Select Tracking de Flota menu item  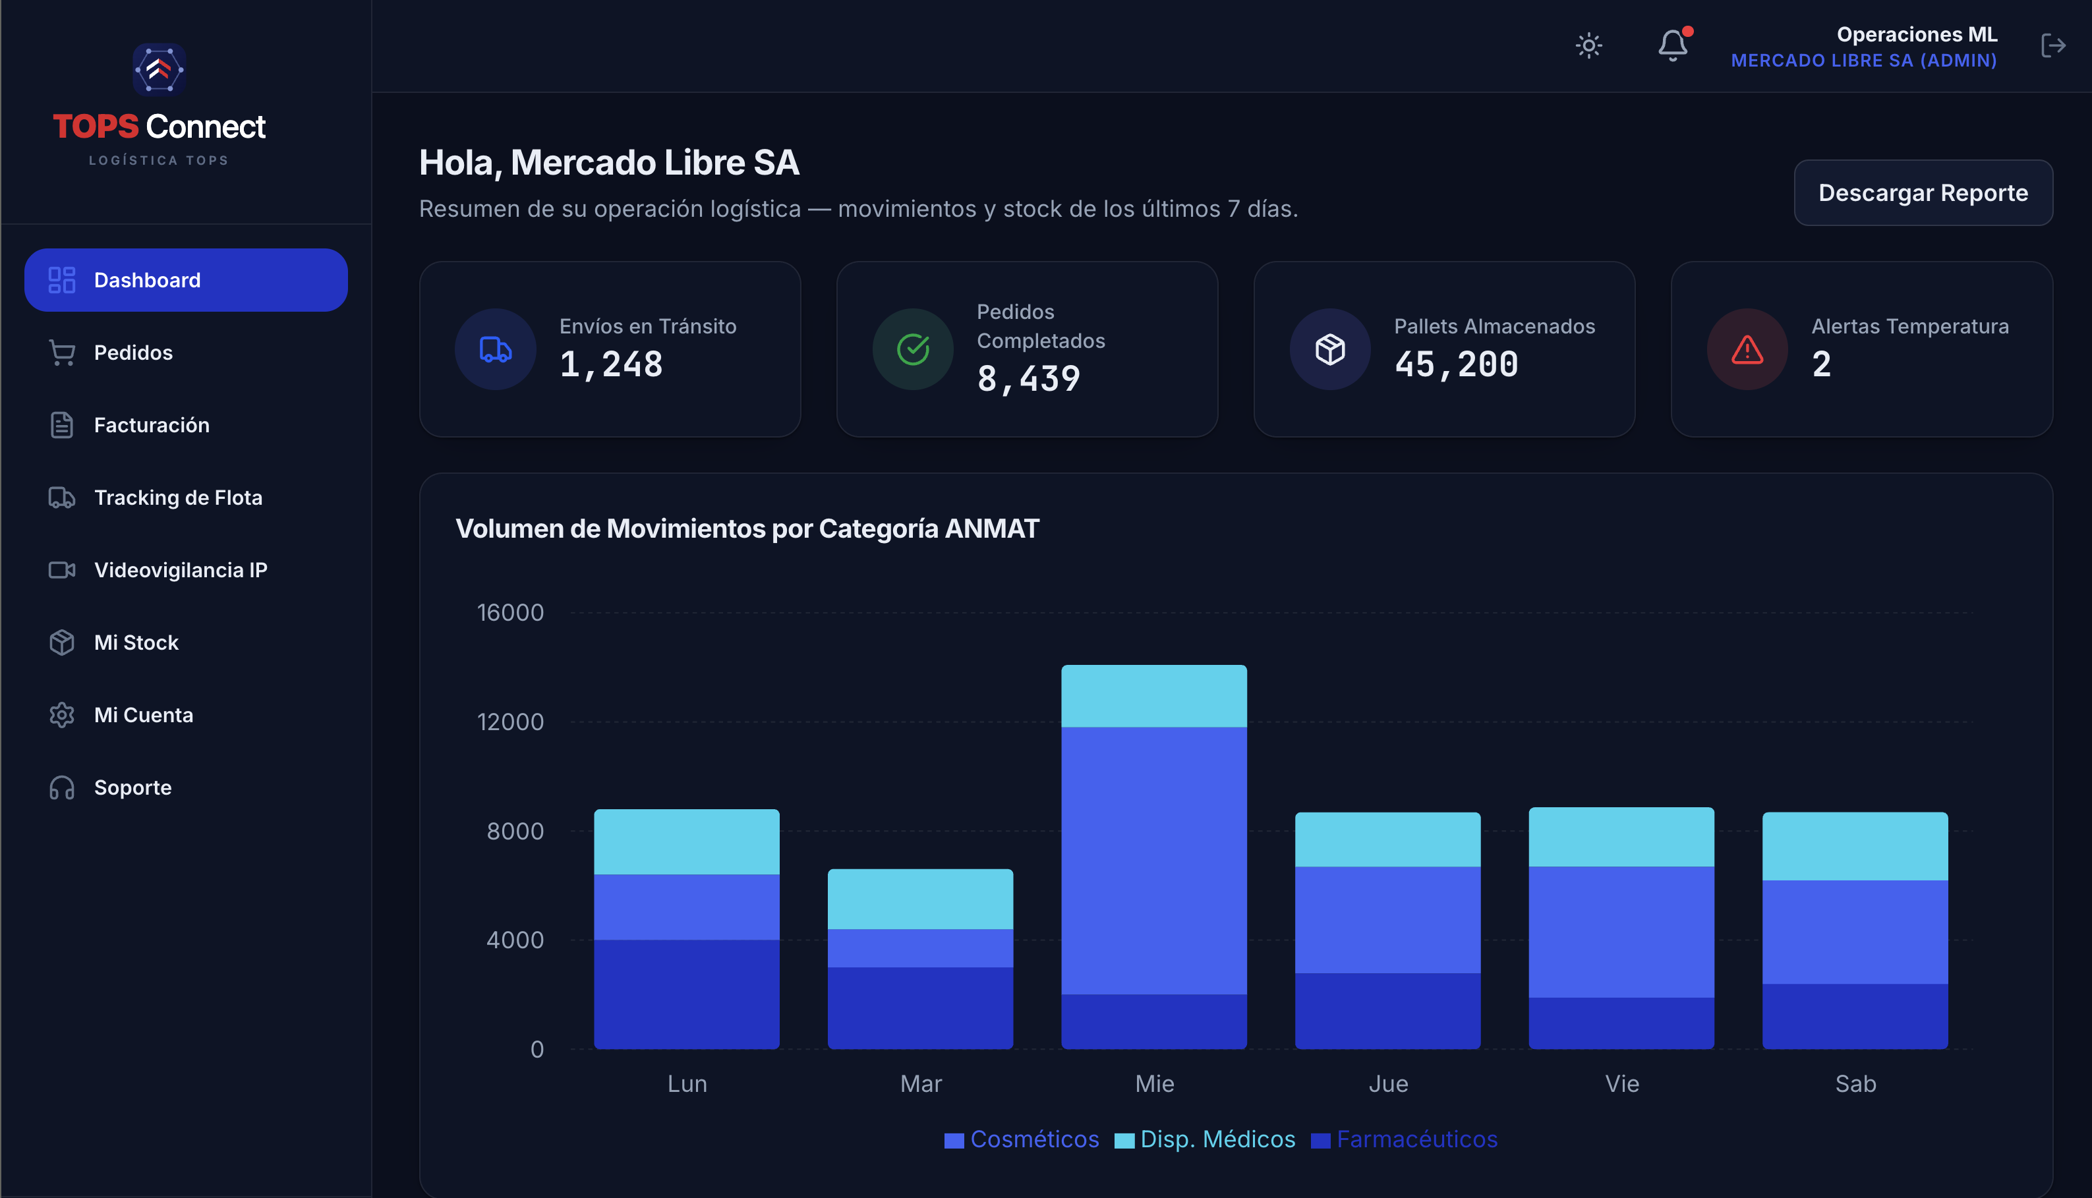(x=186, y=497)
